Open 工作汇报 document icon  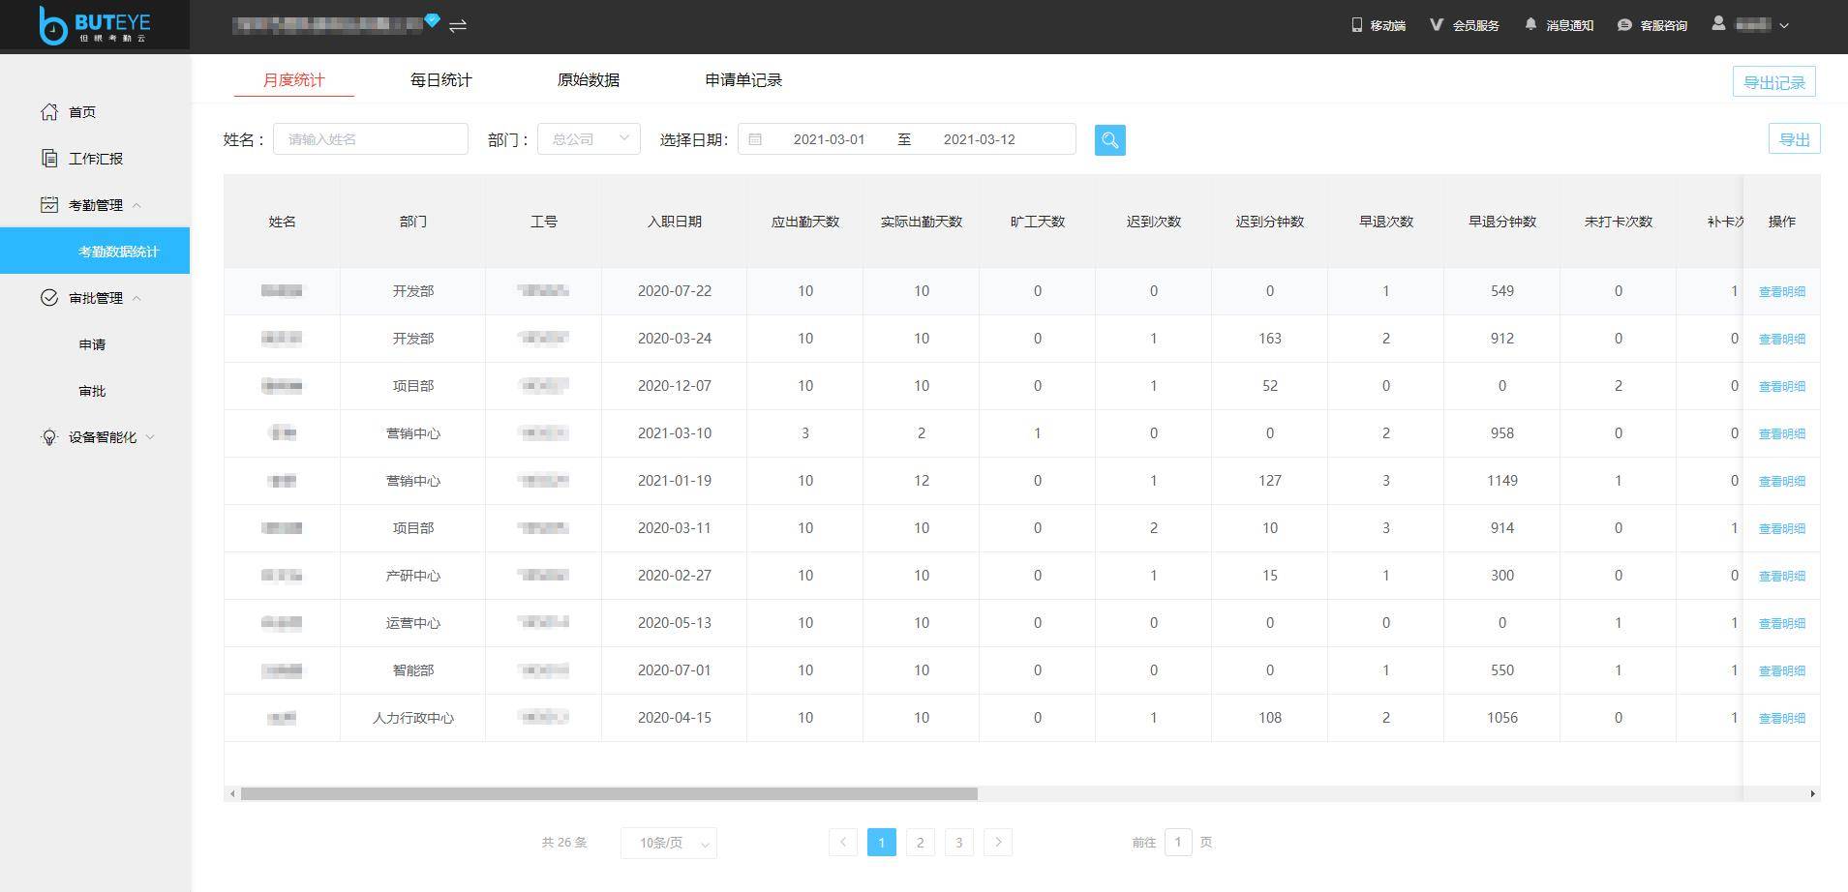49,158
